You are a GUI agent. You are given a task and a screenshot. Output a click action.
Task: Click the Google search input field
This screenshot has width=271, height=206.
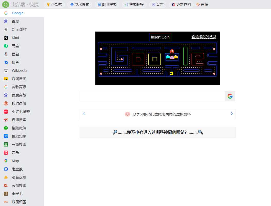coord(152,96)
